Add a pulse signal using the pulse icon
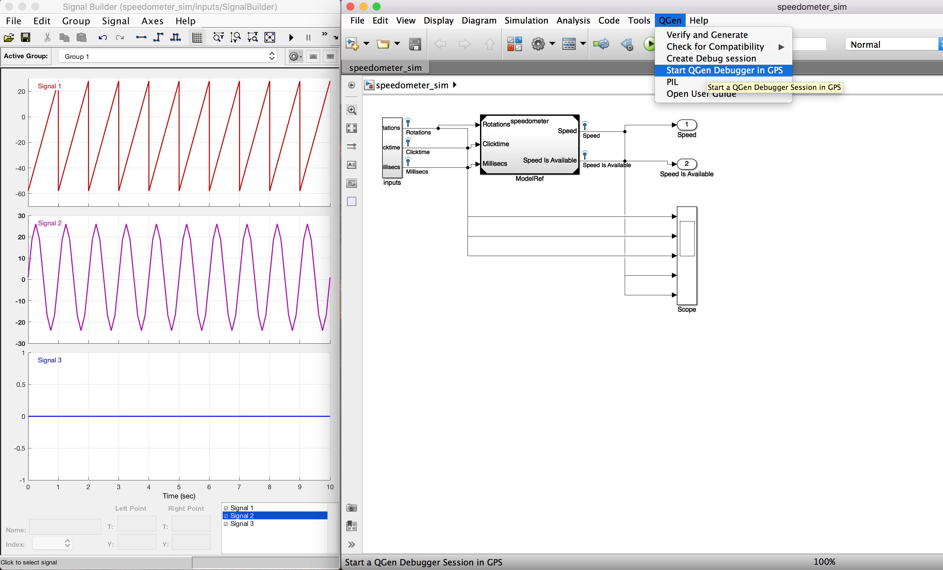This screenshot has width=943, height=570. (176, 37)
